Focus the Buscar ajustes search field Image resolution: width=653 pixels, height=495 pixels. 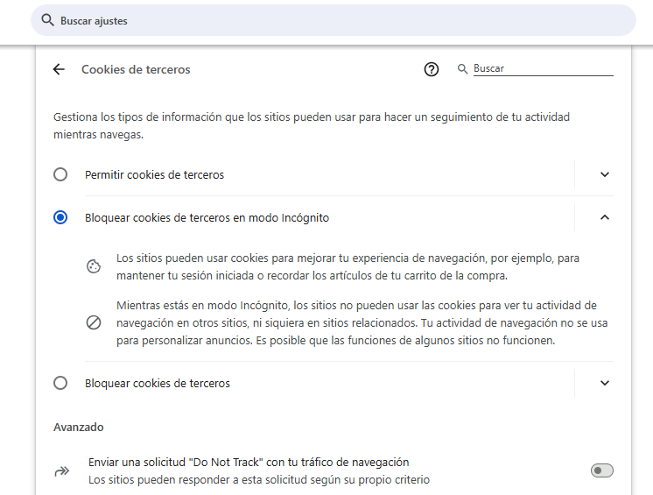coord(334,20)
